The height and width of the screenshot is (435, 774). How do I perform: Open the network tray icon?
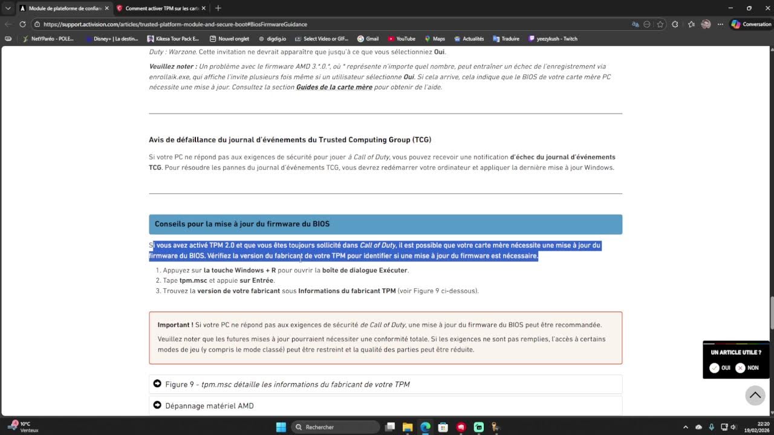click(x=724, y=427)
